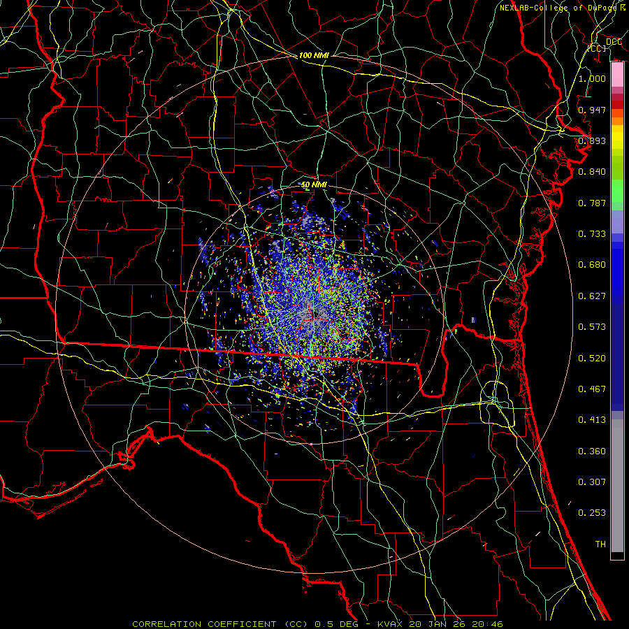
Task: Click the 50 NMI range ring label
Action: pyautogui.click(x=314, y=185)
